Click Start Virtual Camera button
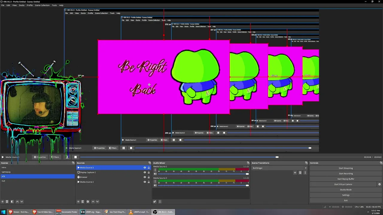Image resolution: width=383 pixels, height=215 pixels. click(x=343, y=184)
